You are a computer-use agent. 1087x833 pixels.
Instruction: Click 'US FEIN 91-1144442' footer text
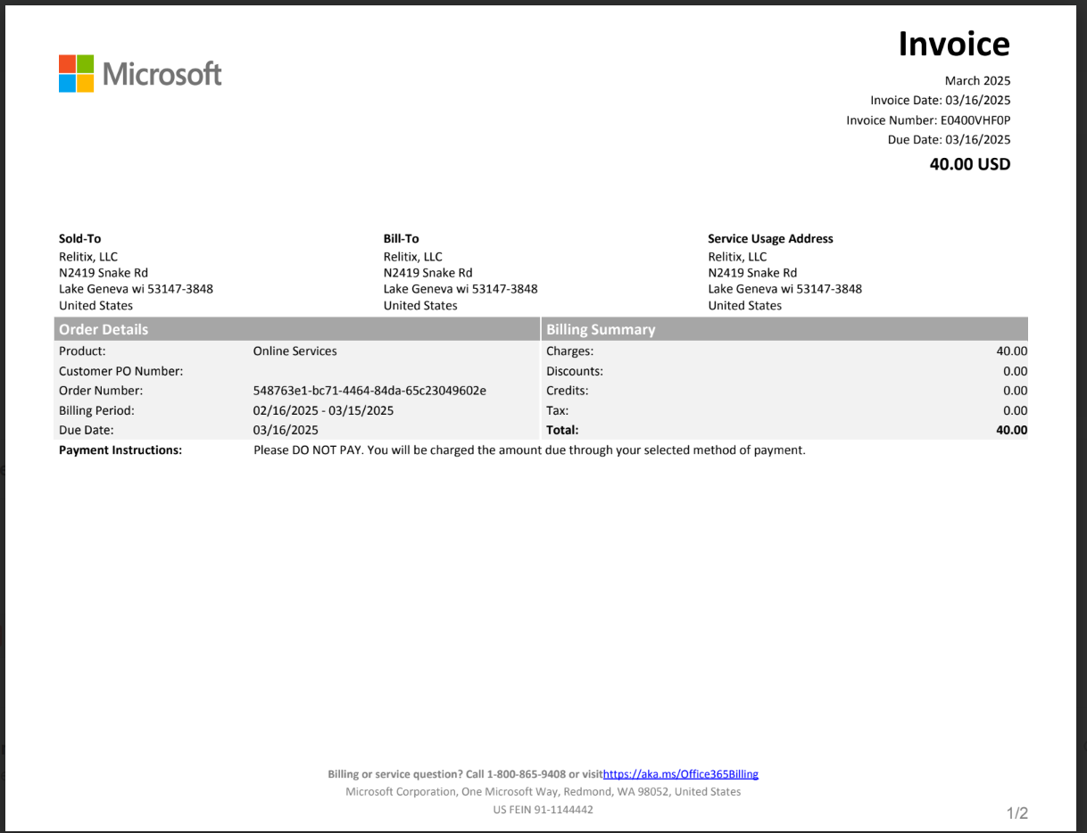543,810
